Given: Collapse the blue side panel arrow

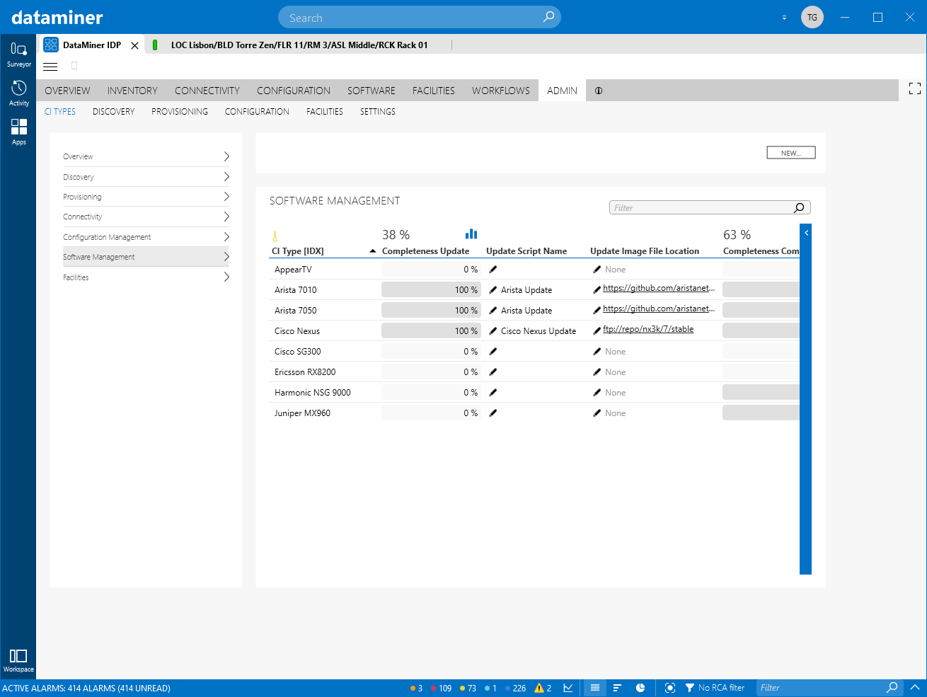Looking at the screenshot, I should pyautogui.click(x=806, y=232).
